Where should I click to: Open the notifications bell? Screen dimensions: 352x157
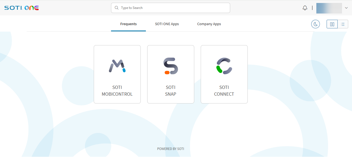coord(305,8)
